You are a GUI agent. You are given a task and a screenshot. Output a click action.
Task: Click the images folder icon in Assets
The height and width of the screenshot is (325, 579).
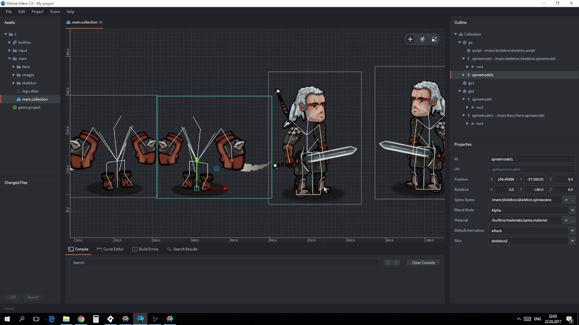(19, 75)
